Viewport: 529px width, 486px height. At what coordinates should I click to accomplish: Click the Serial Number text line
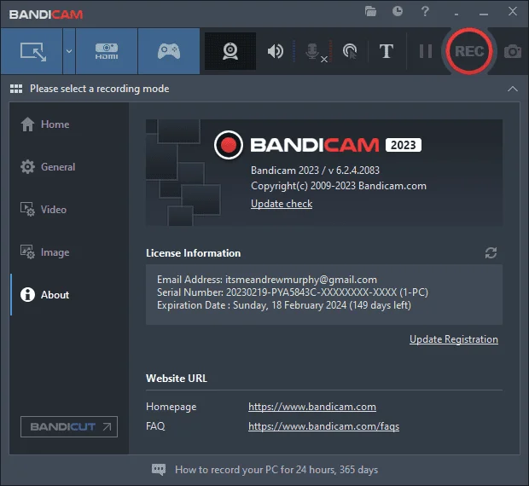(x=293, y=292)
